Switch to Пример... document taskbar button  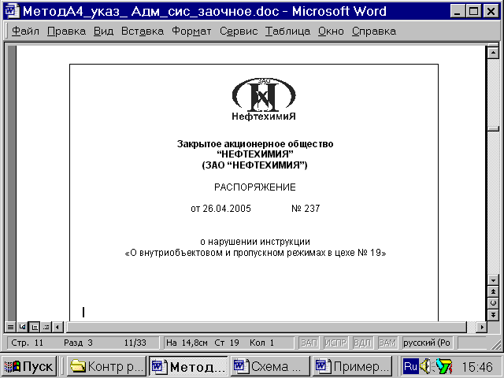coord(352,366)
